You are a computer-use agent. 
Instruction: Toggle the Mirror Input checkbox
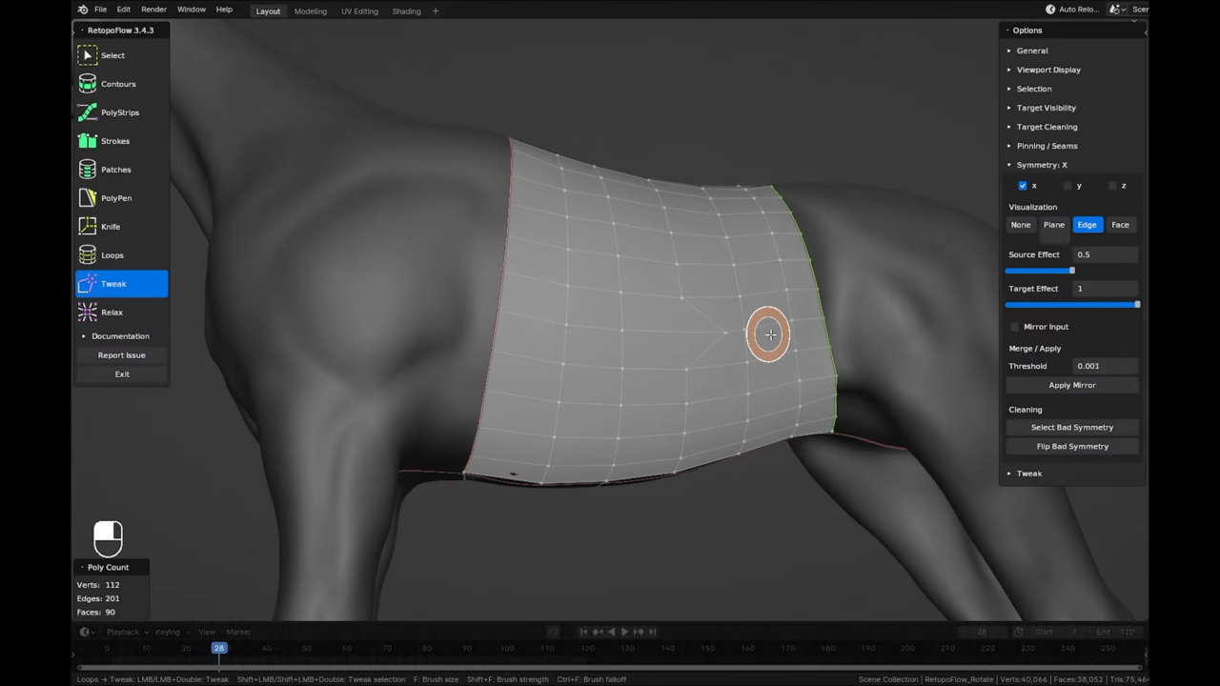(1014, 327)
